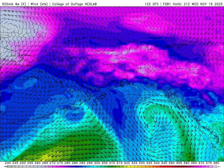Click the 380 scale number
224x168 pixels.
point(216,163)
